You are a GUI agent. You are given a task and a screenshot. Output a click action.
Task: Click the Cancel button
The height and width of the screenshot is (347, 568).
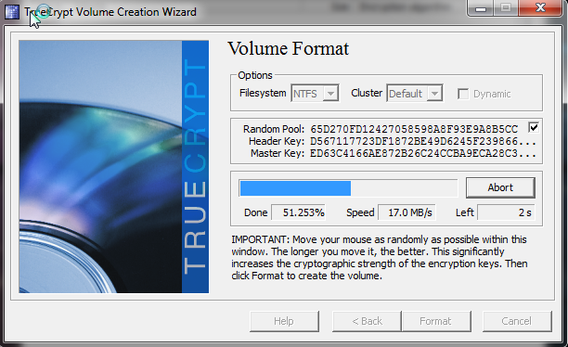(x=517, y=321)
